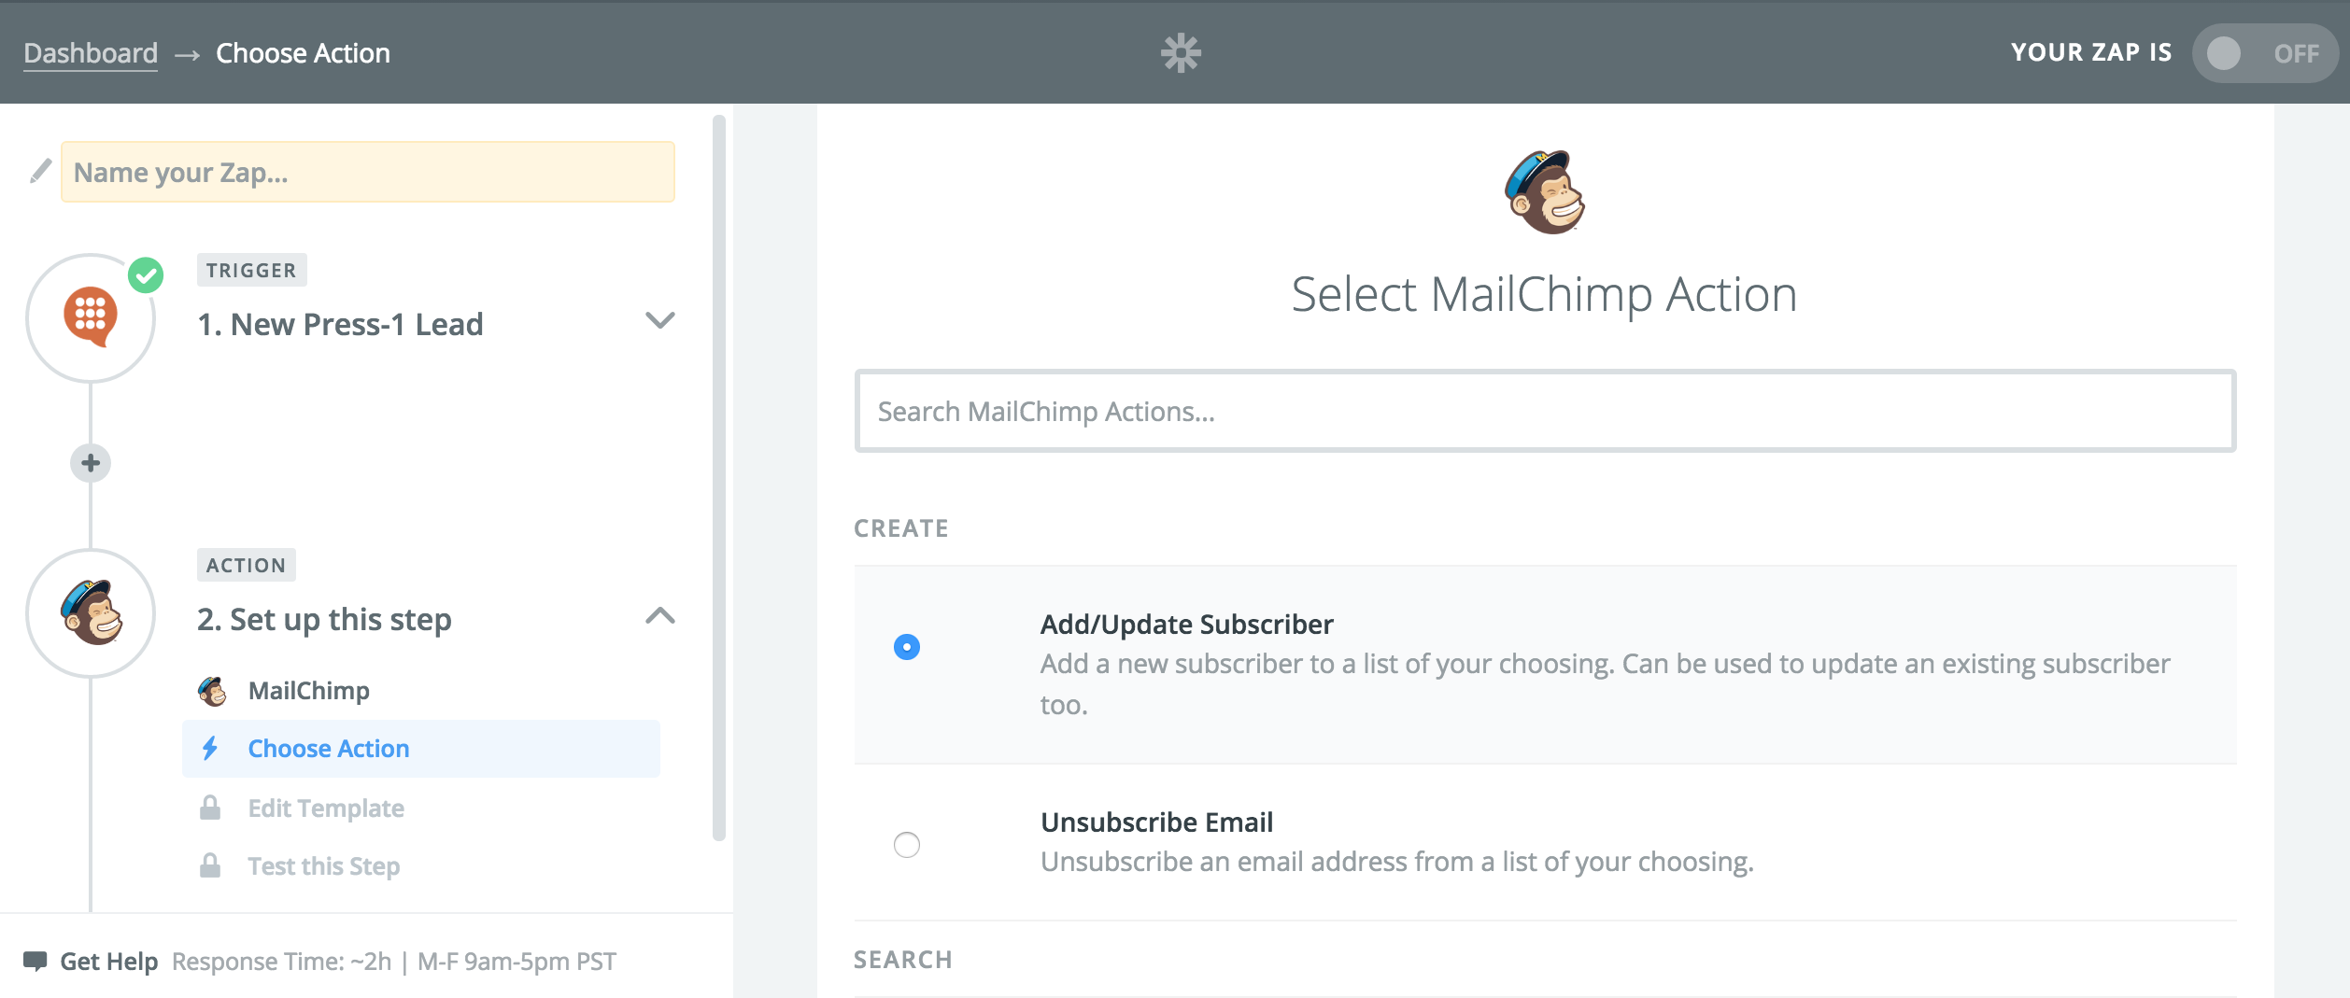2350x998 pixels.
Task: Click the 'Add a new subscriber' description text
Action: click(x=1605, y=683)
